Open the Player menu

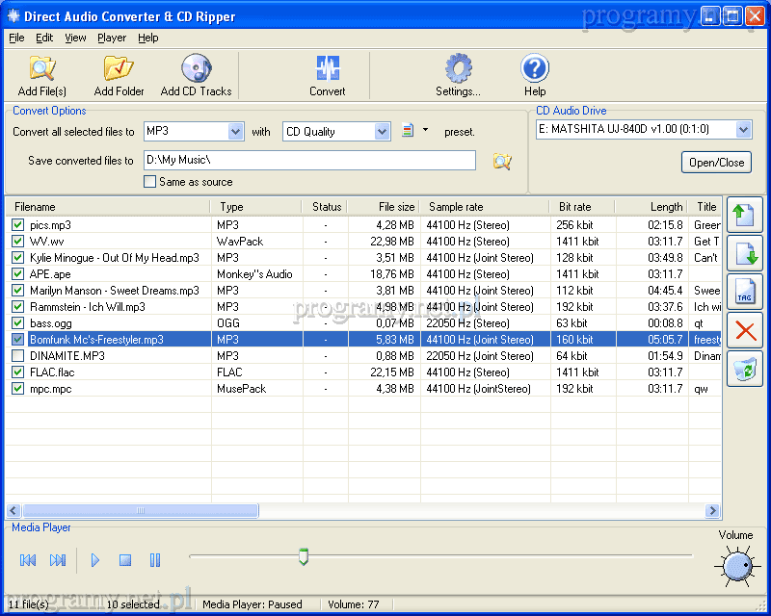pos(112,38)
